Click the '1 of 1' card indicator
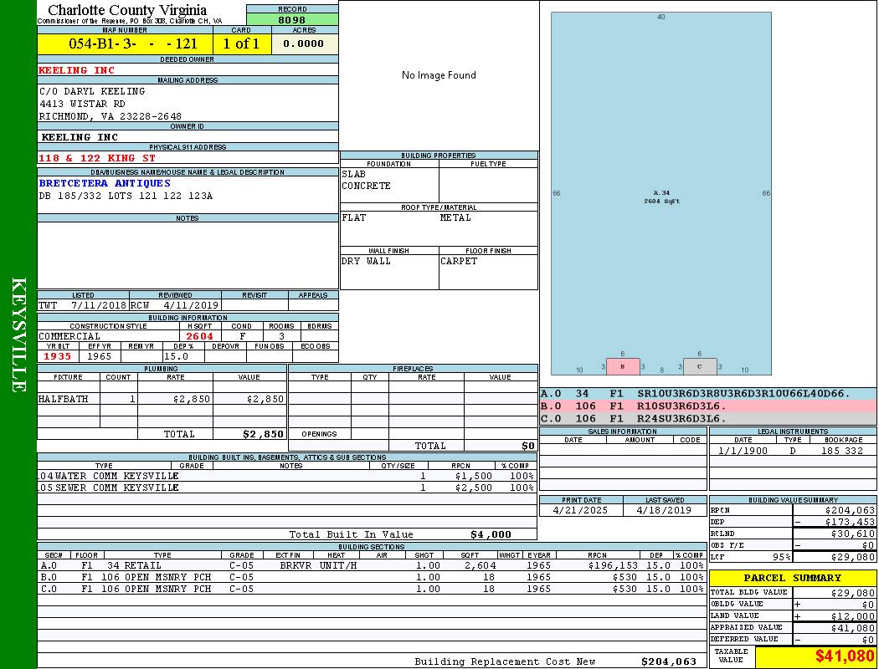Image resolution: width=879 pixels, height=669 pixels. tap(242, 43)
